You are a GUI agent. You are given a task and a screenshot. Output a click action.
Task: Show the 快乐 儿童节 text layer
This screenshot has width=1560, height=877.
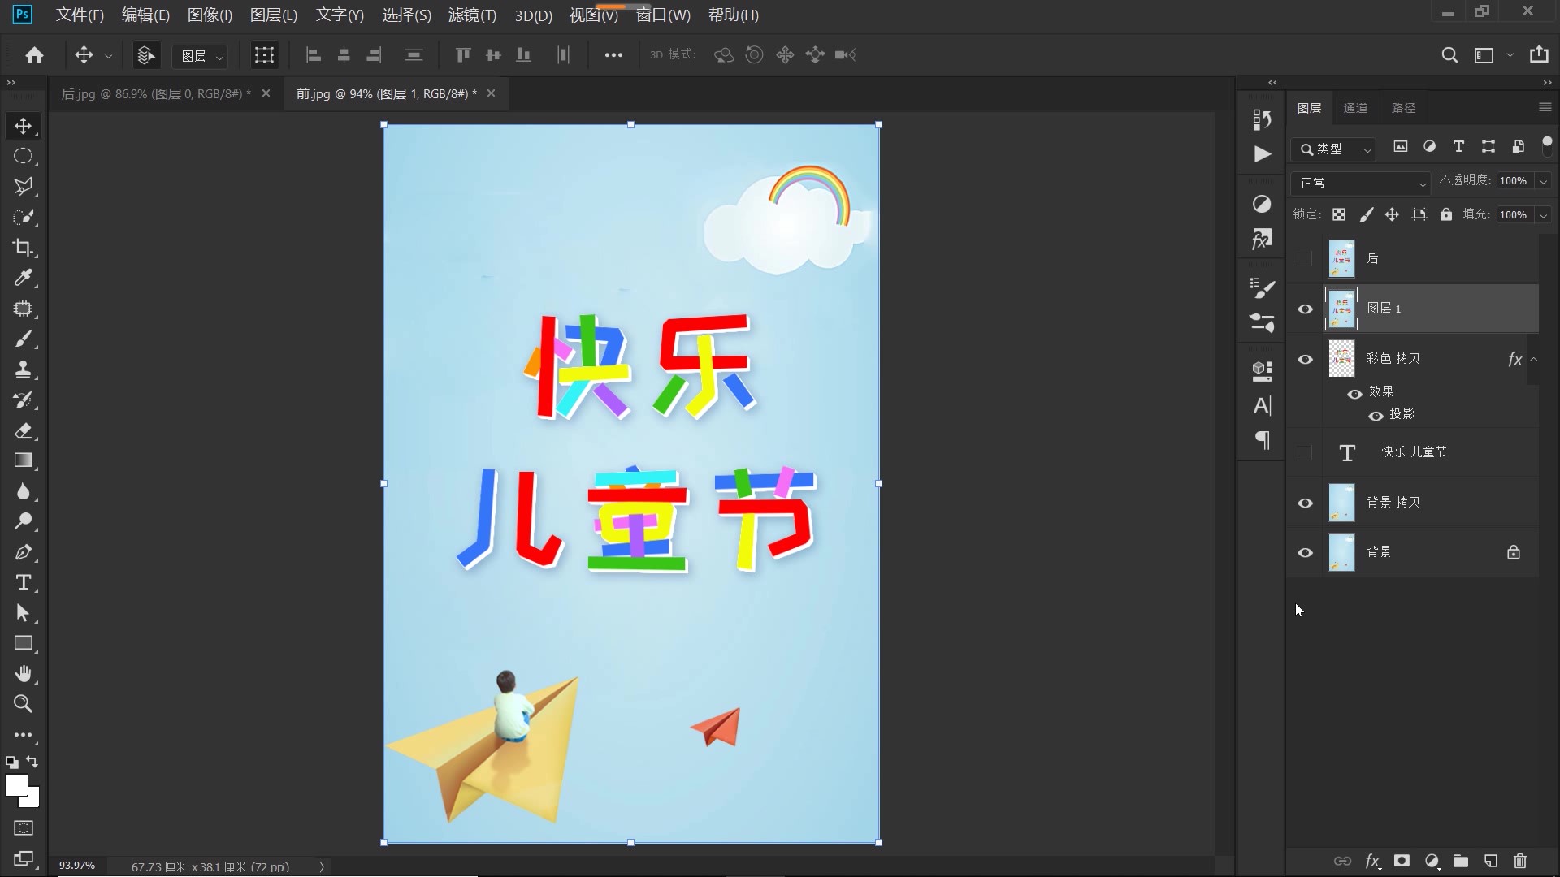[x=1305, y=452]
